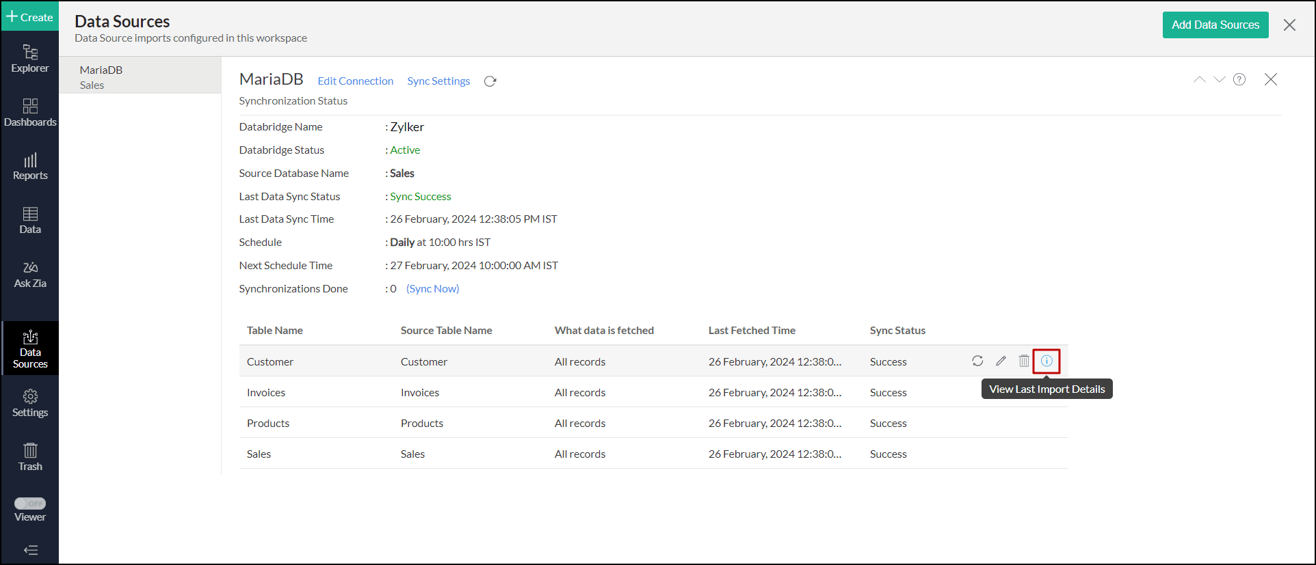This screenshot has width=1316, height=565.
Task: Go to previous data source with up chevron
Action: tap(1199, 79)
